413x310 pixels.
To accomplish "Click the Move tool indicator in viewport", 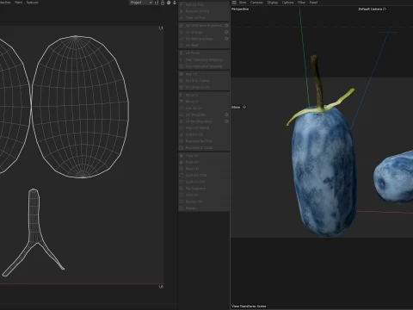I will (238, 108).
